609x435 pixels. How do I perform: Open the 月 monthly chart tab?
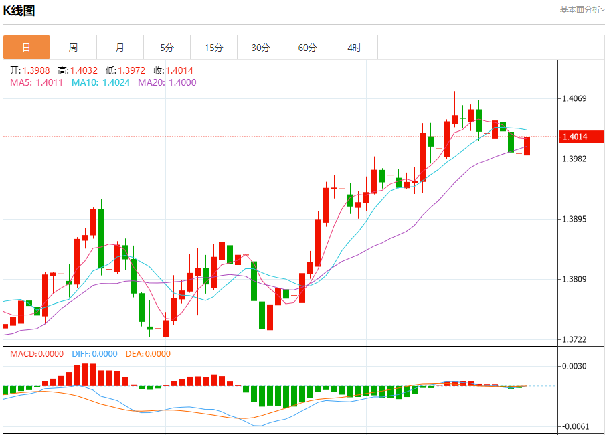point(120,48)
